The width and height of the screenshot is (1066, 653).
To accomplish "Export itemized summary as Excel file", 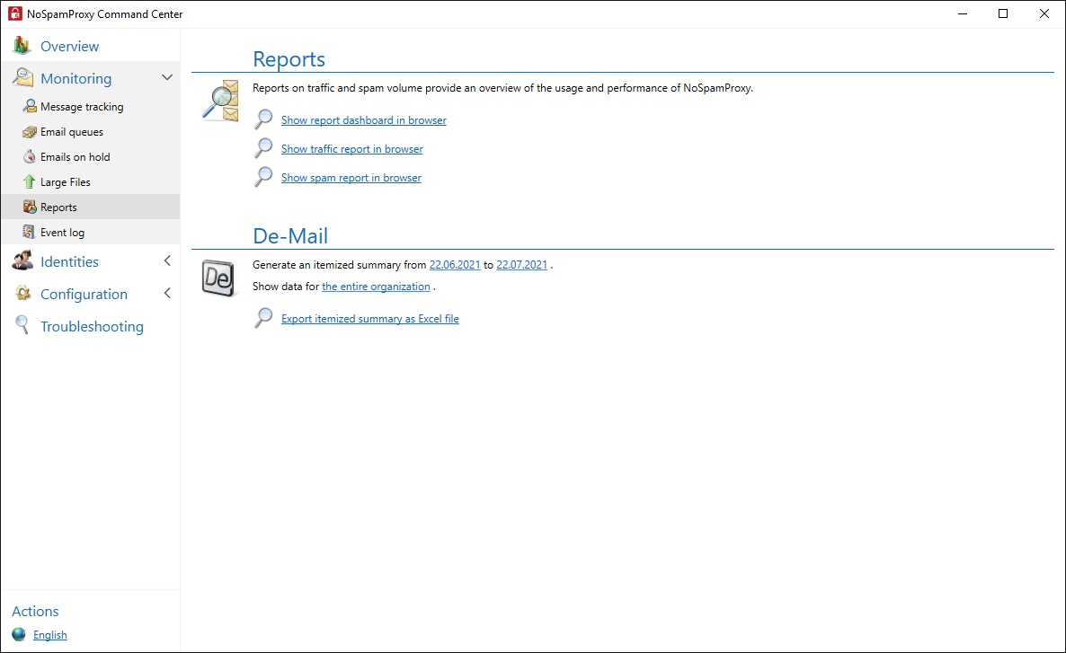I will [x=369, y=318].
